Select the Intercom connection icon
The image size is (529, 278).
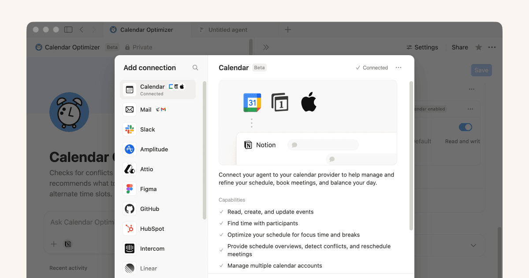coord(130,248)
